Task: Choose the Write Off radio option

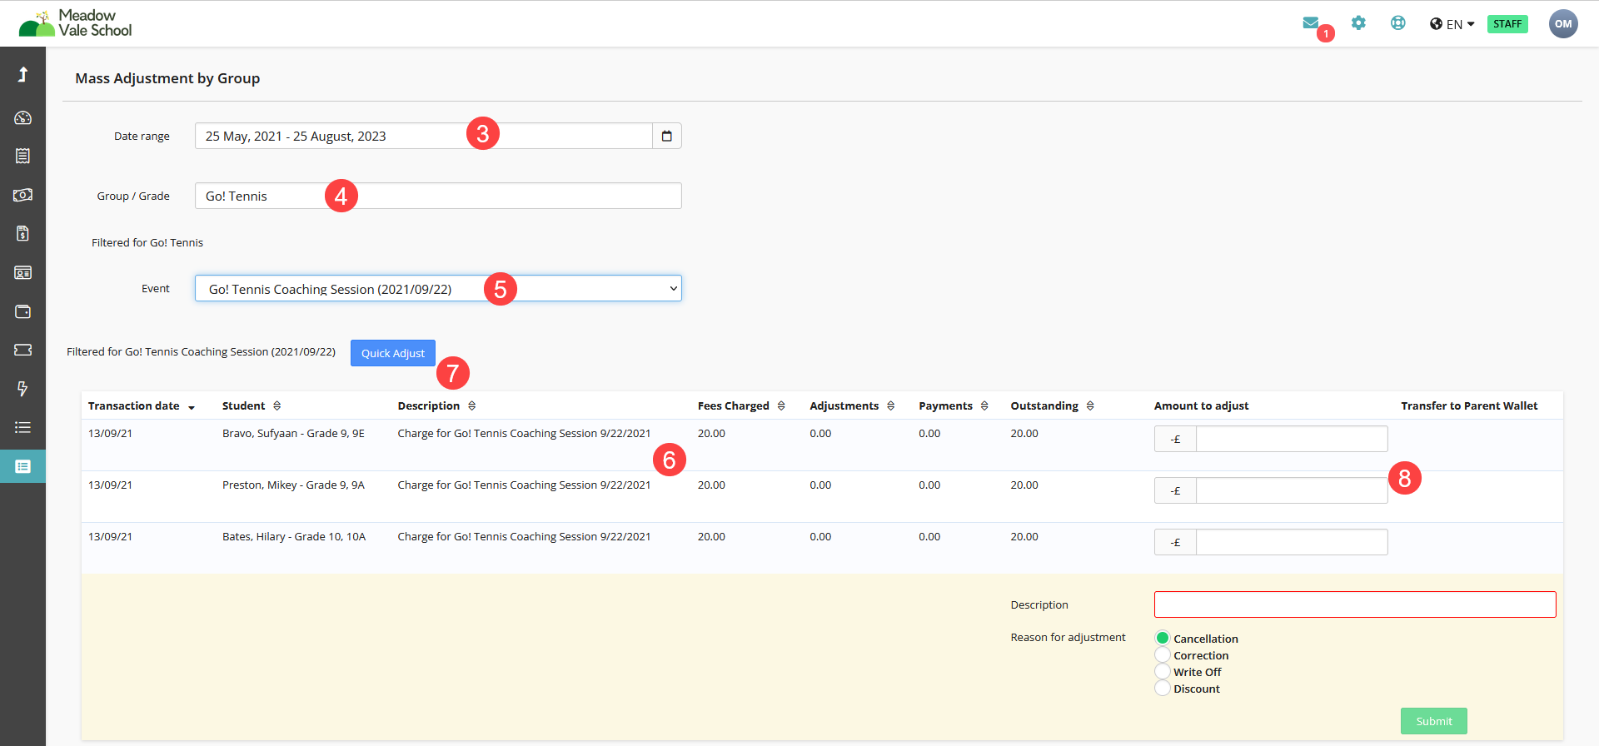Action: coord(1163,672)
